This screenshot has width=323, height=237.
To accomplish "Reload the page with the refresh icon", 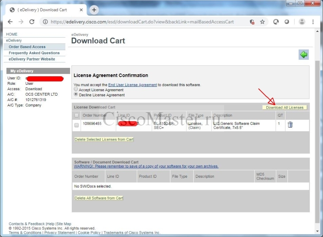I will [32, 22].
